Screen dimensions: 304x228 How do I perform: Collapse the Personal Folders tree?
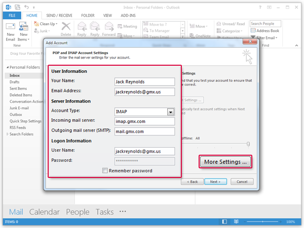[x=7, y=67]
